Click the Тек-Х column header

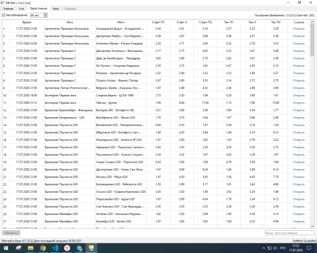click(252, 22)
